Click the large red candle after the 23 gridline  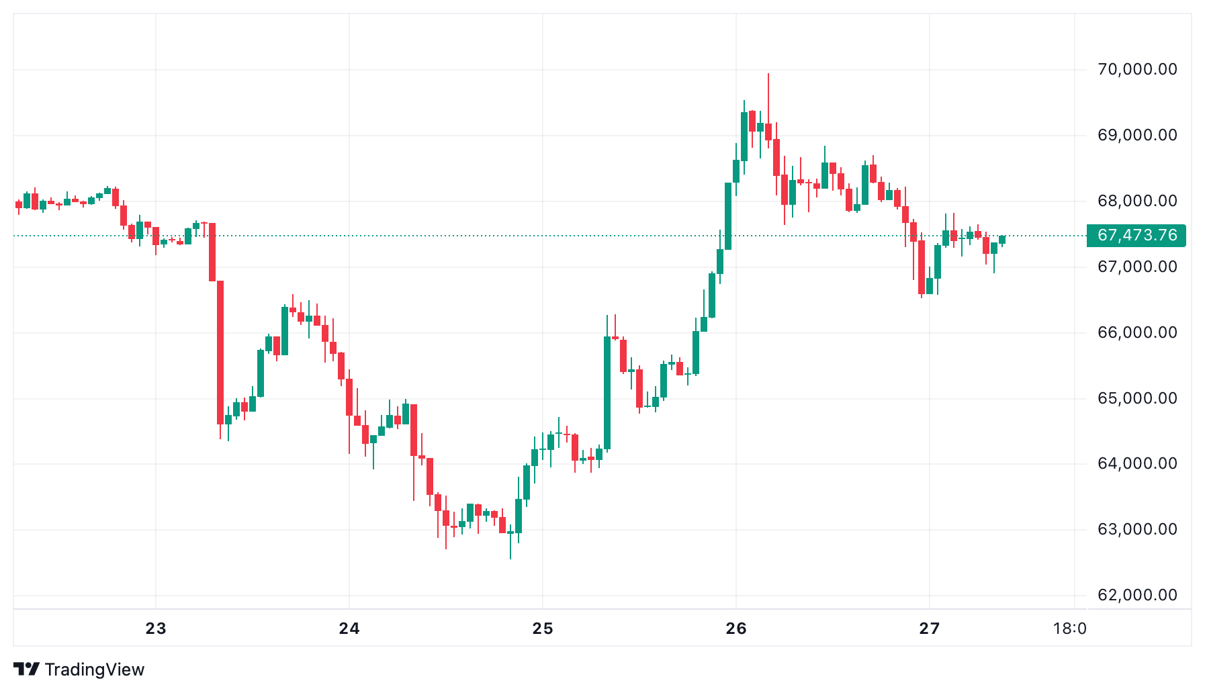220,352
